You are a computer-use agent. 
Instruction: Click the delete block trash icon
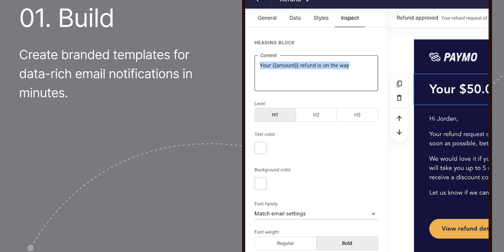pos(399,98)
